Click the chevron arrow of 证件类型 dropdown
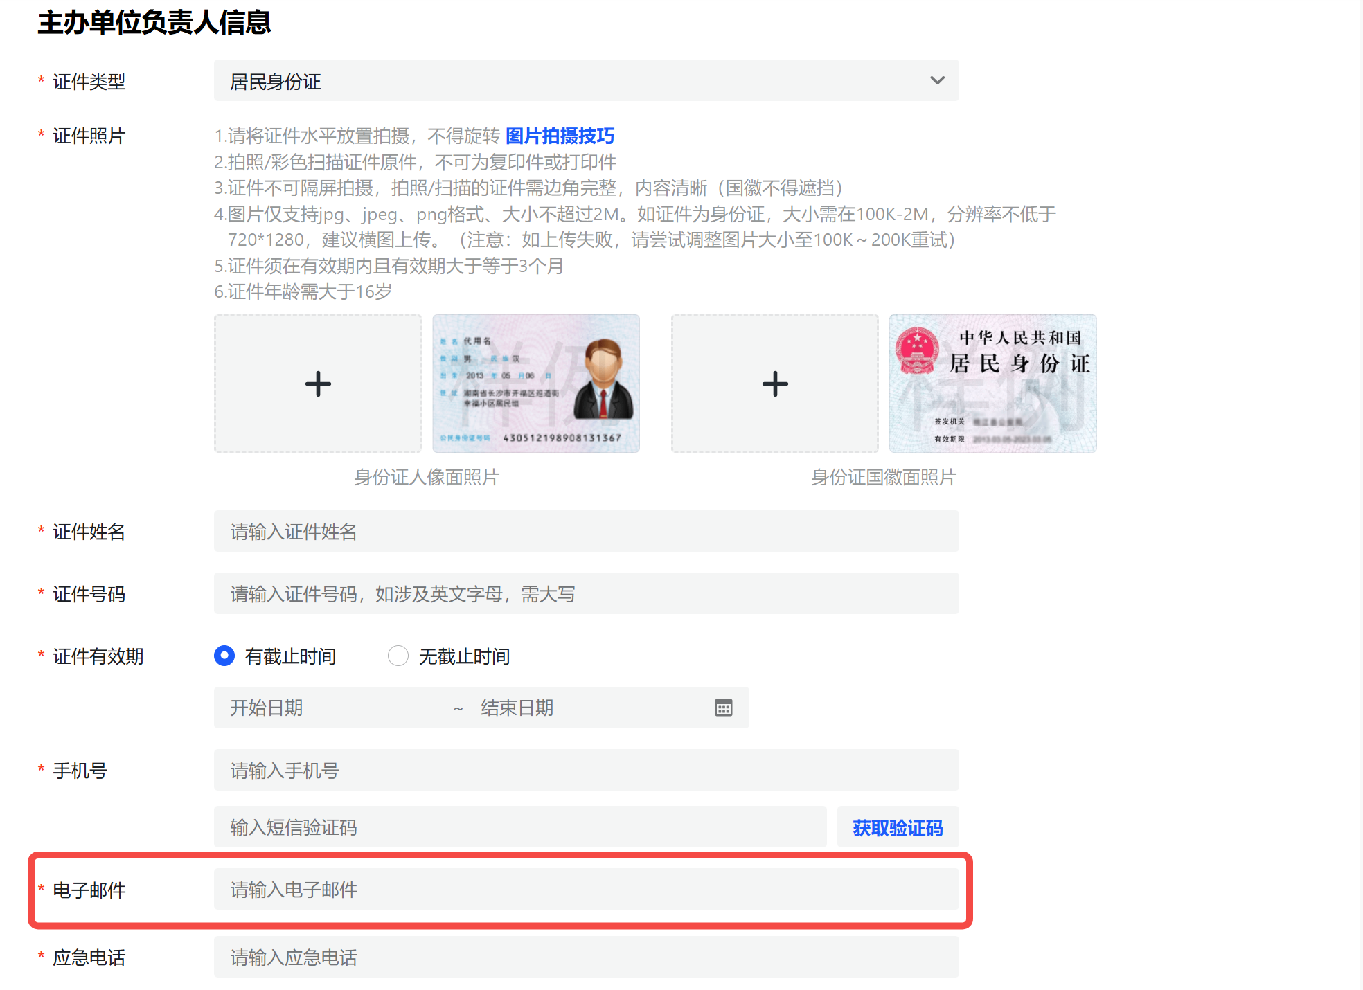1363x990 pixels. pos(937,80)
